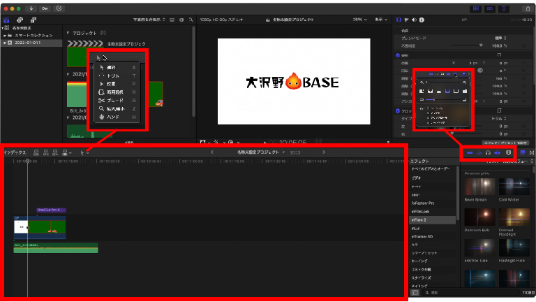Toggle the inspector panel layout button

coord(504,8)
